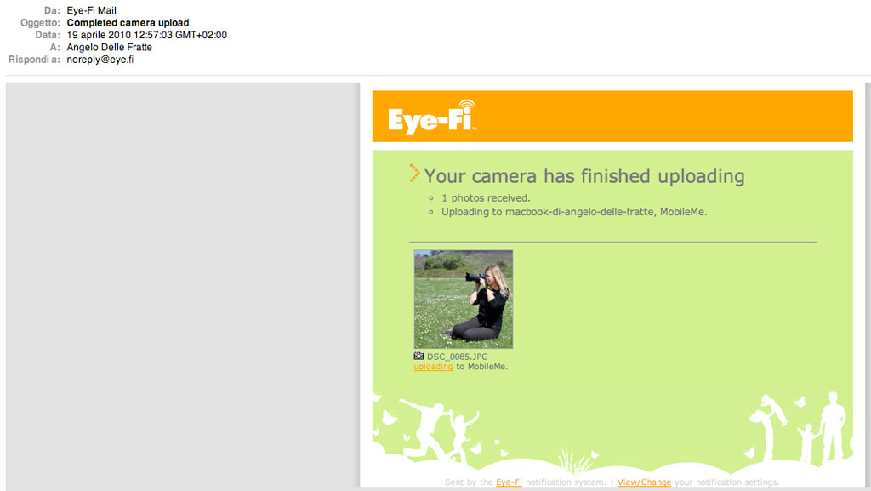Open the 'uploading' link under the photo
Screen dimensions: 871x491
coord(433,367)
